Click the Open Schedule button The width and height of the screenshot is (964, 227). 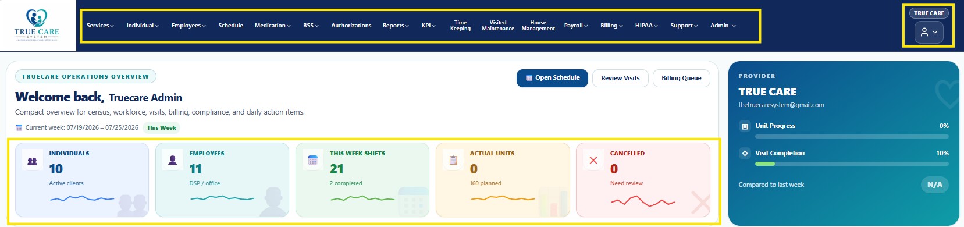coord(552,78)
